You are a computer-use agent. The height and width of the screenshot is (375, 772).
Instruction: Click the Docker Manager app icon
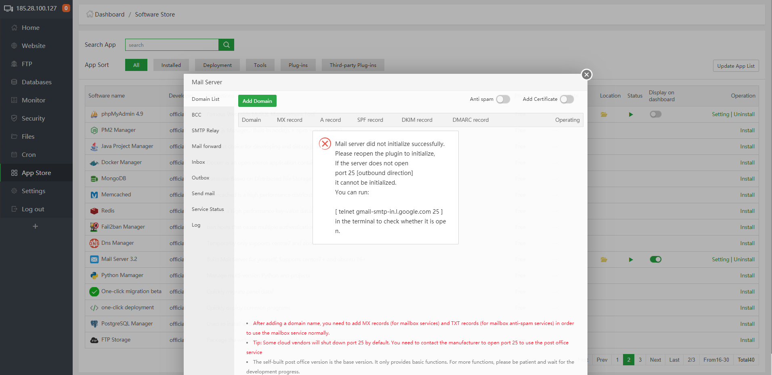pyautogui.click(x=94, y=162)
